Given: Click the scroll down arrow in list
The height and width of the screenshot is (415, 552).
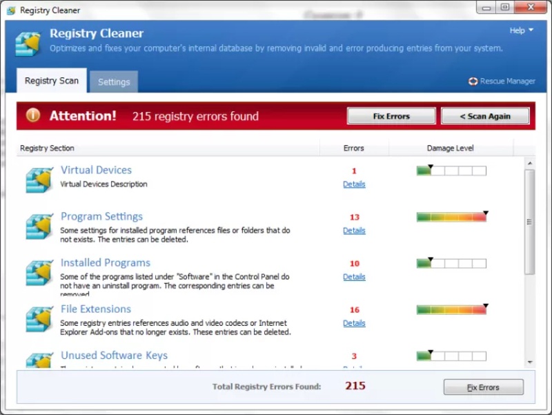Looking at the screenshot, I should (x=529, y=362).
